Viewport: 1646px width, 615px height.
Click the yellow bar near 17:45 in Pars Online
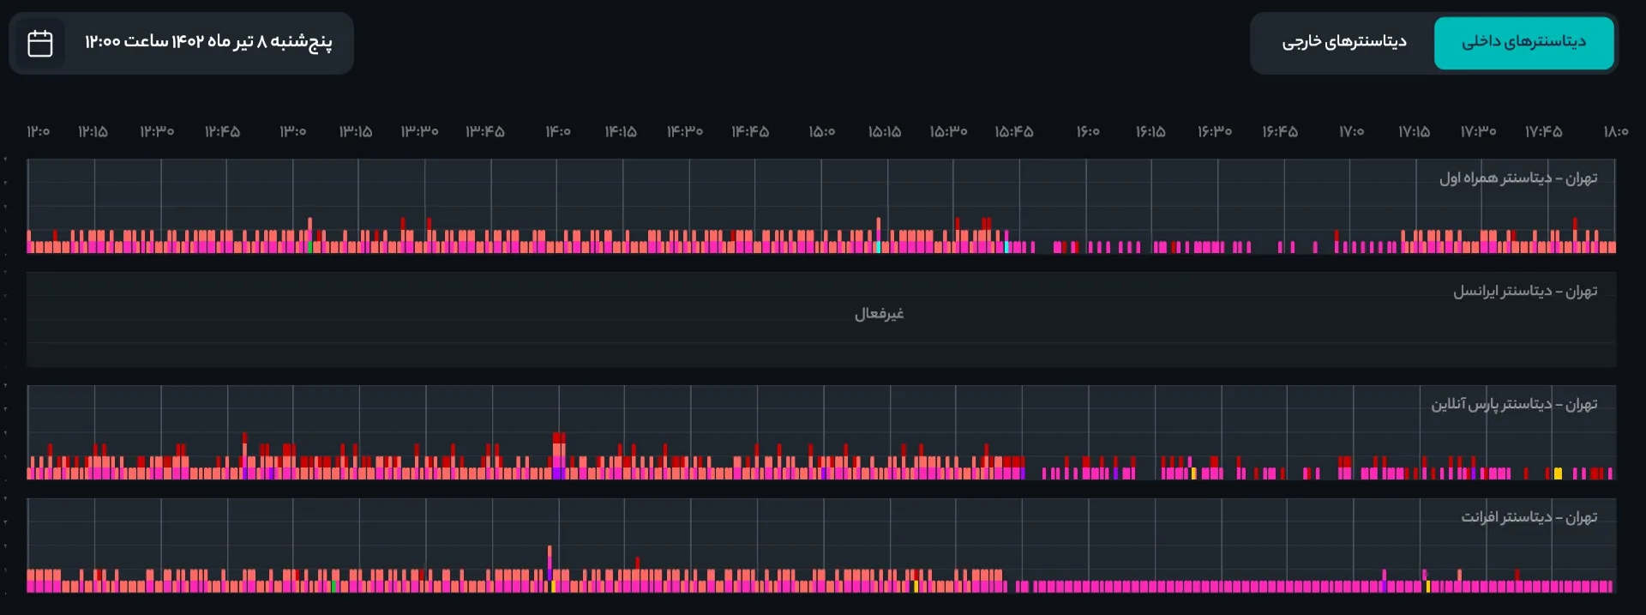(1558, 473)
